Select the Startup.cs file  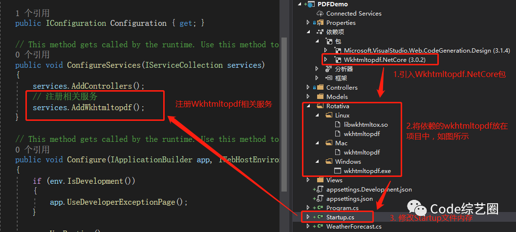tap(340, 217)
